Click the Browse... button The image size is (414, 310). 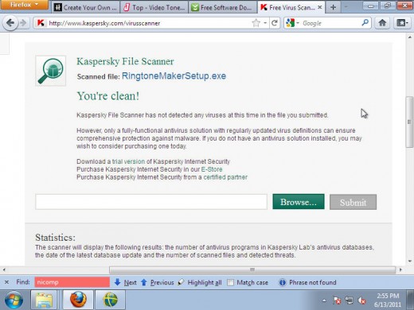click(299, 202)
